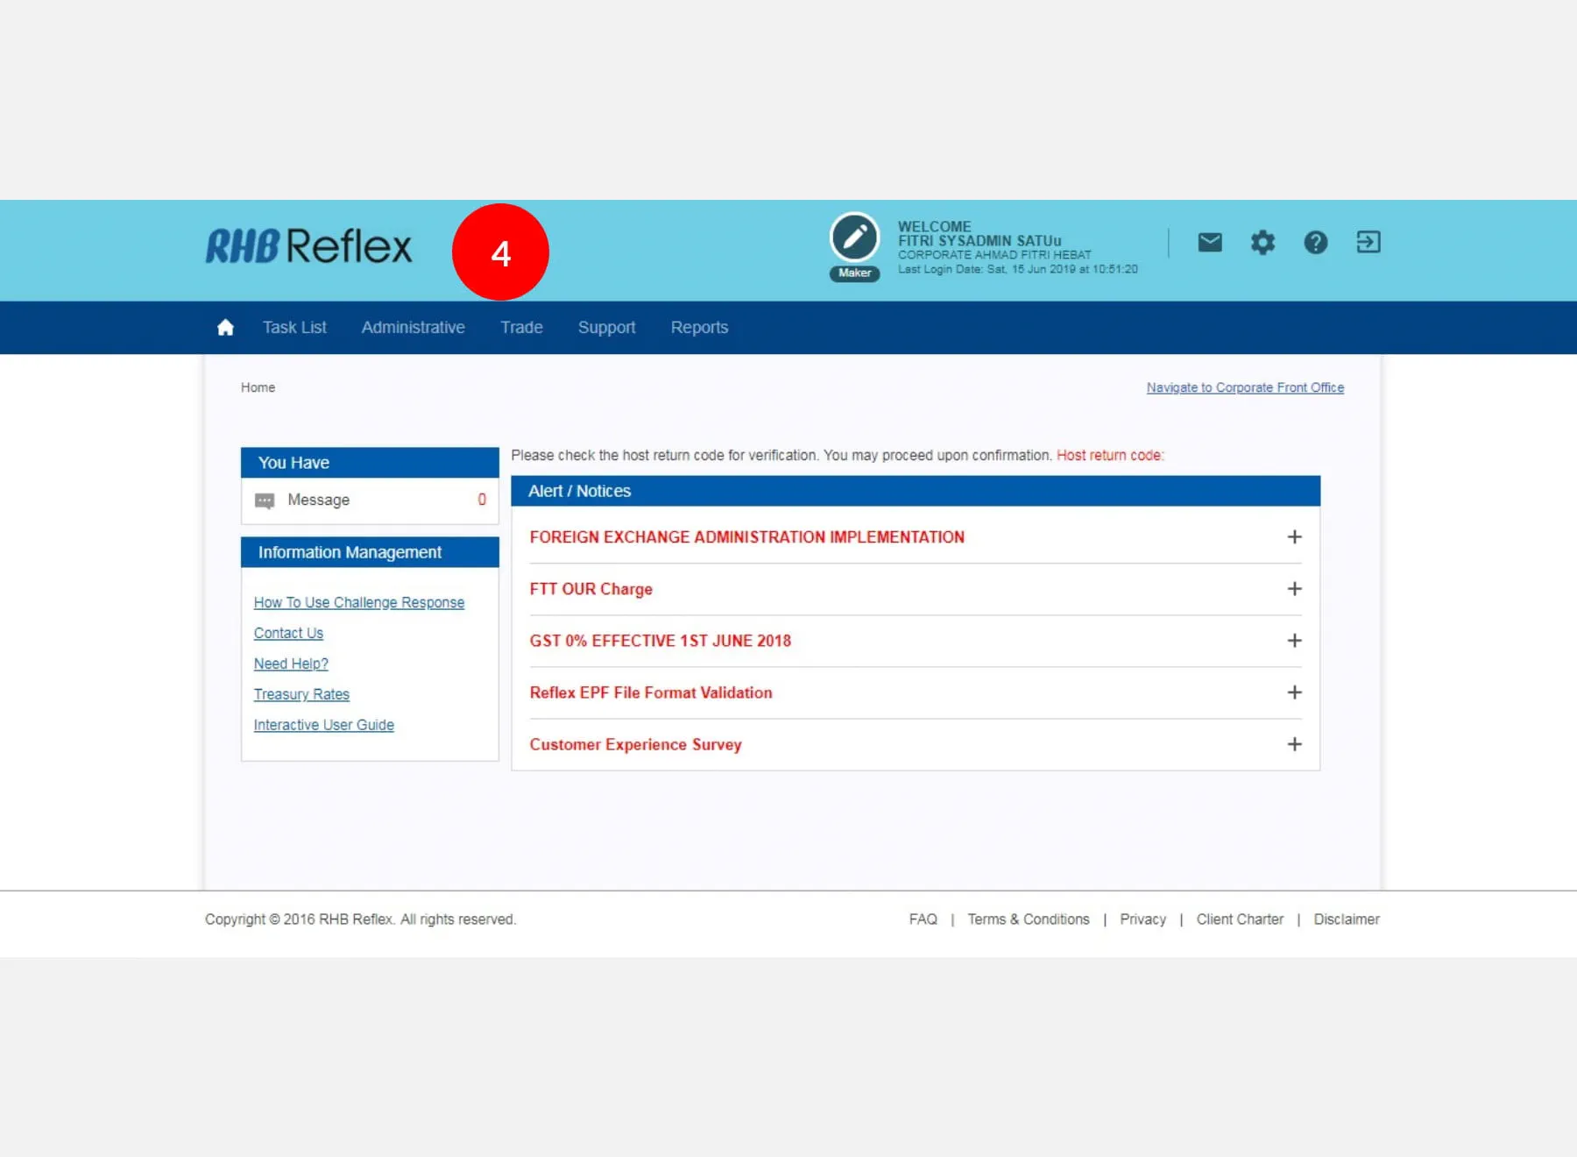This screenshot has height=1157, width=1577.
Task: Click the home icon in navigation bar
Action: (225, 327)
